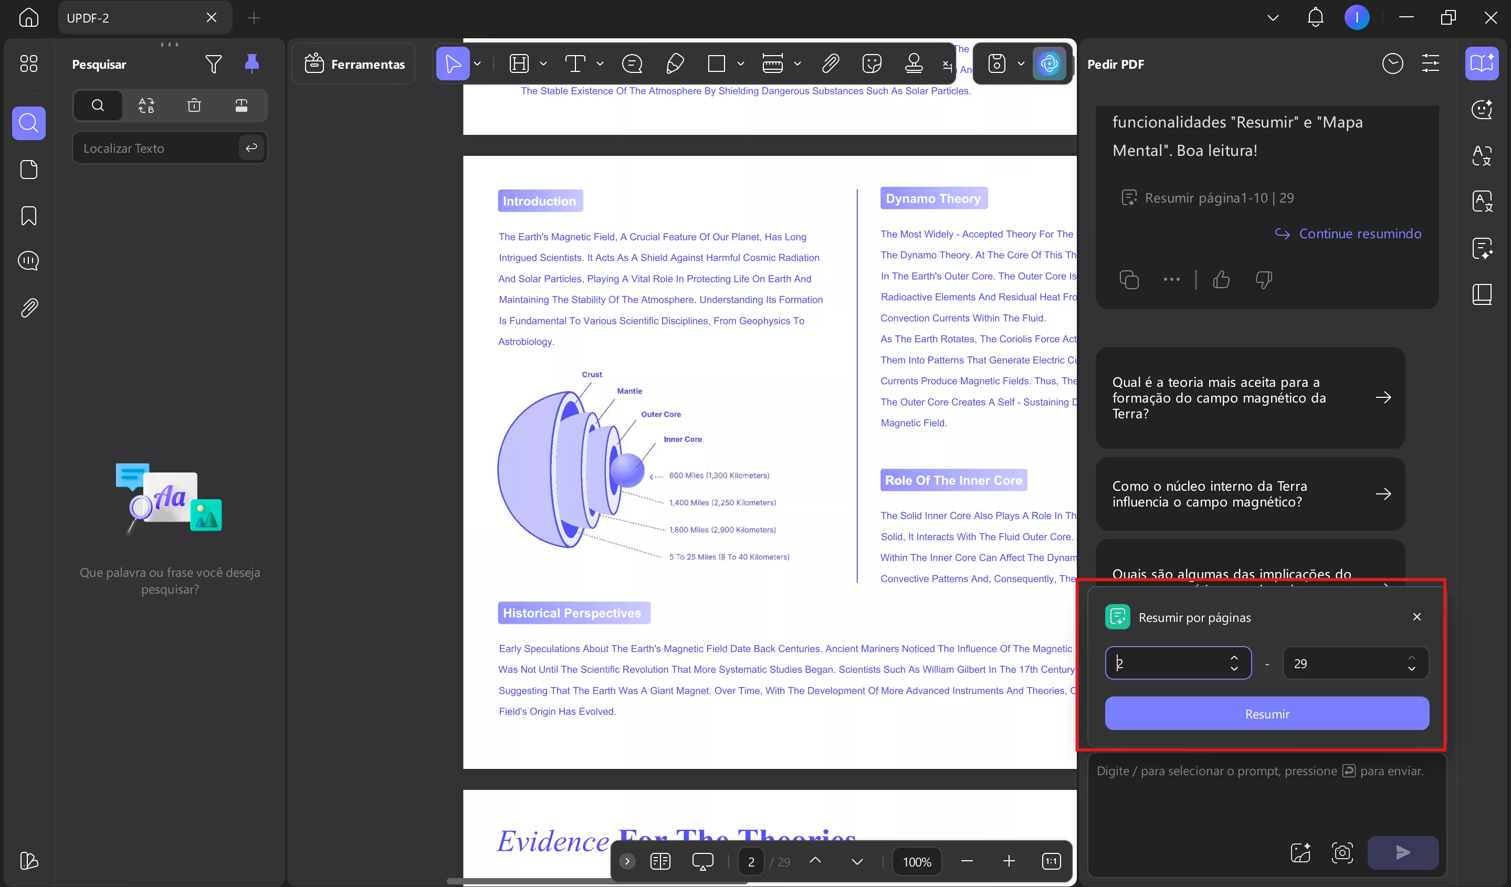Increase the start page number stepper

tap(1234, 658)
